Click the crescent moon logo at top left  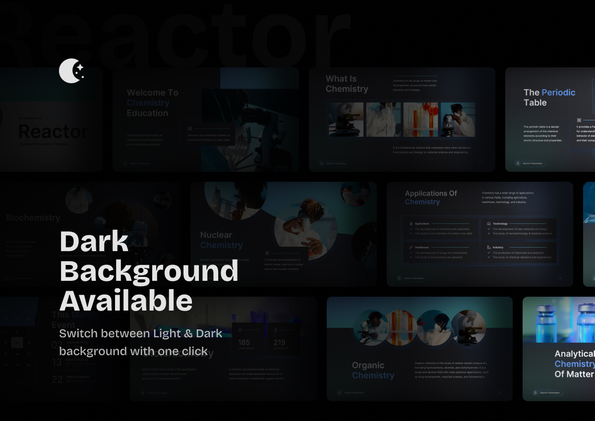[71, 71]
